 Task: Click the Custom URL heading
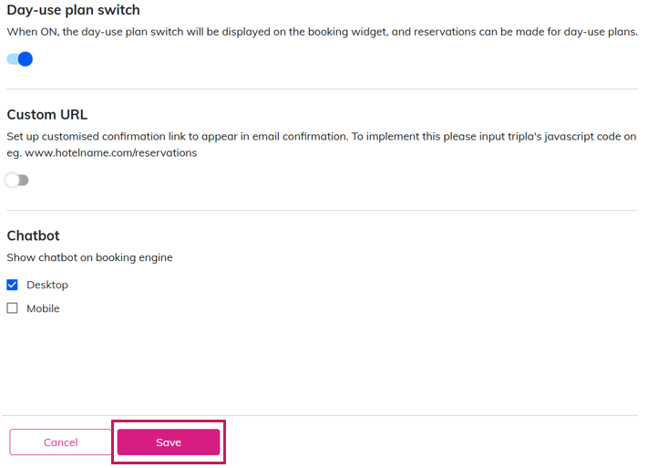click(47, 115)
